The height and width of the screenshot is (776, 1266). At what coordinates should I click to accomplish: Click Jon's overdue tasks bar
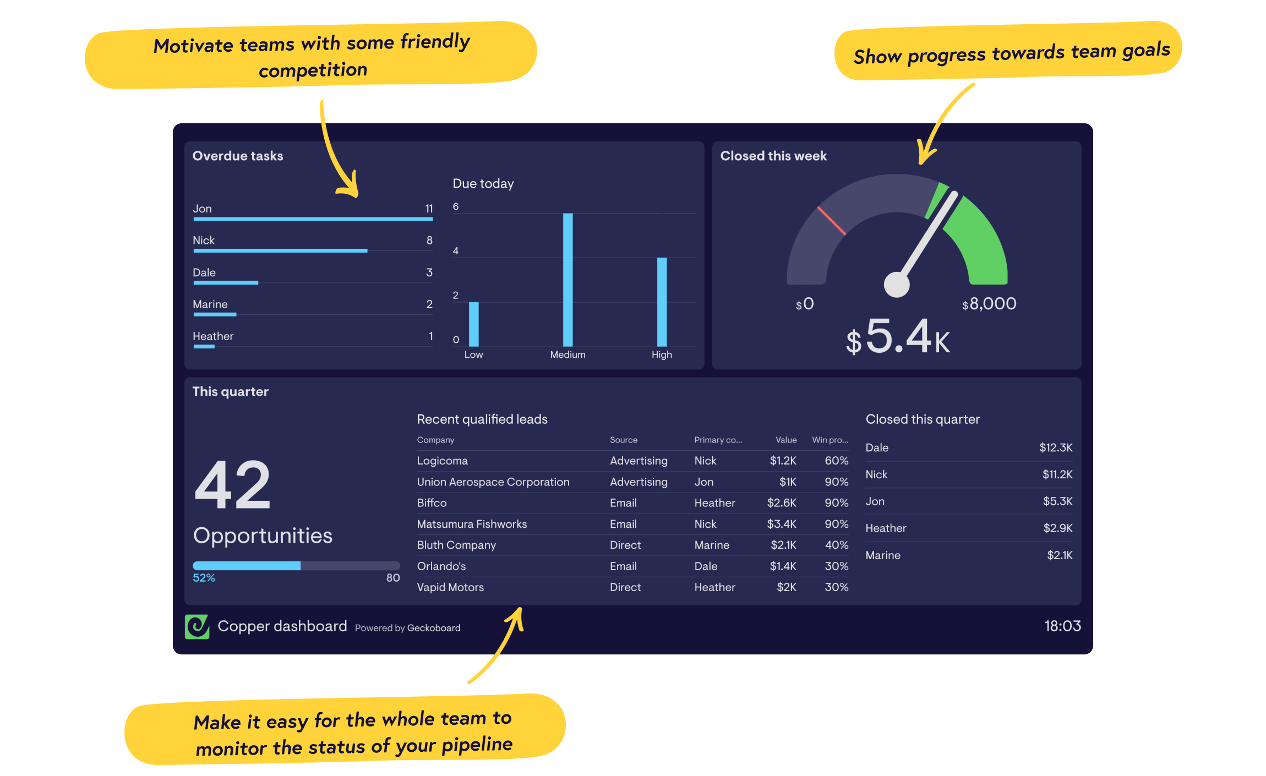point(313,219)
